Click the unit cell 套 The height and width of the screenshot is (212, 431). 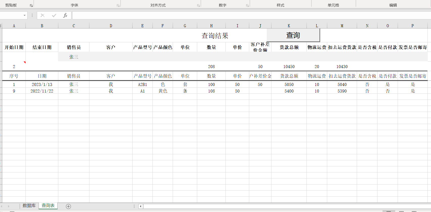[x=185, y=84]
